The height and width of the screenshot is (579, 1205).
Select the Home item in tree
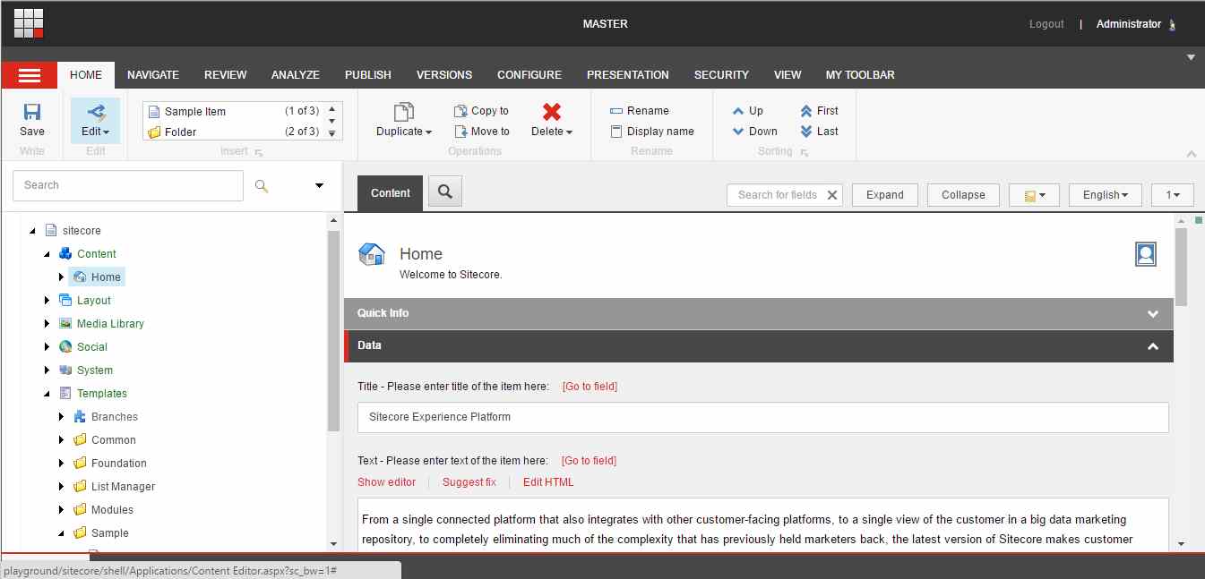click(97, 277)
